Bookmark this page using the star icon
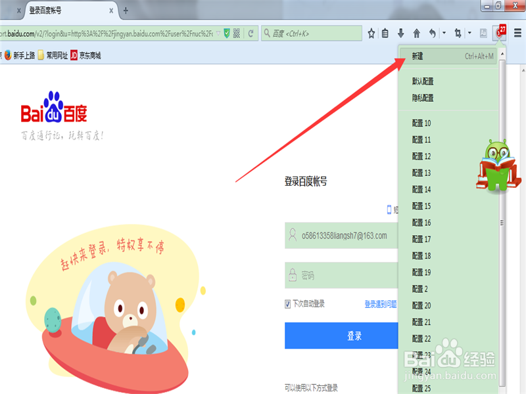The height and width of the screenshot is (394, 526). (x=371, y=32)
